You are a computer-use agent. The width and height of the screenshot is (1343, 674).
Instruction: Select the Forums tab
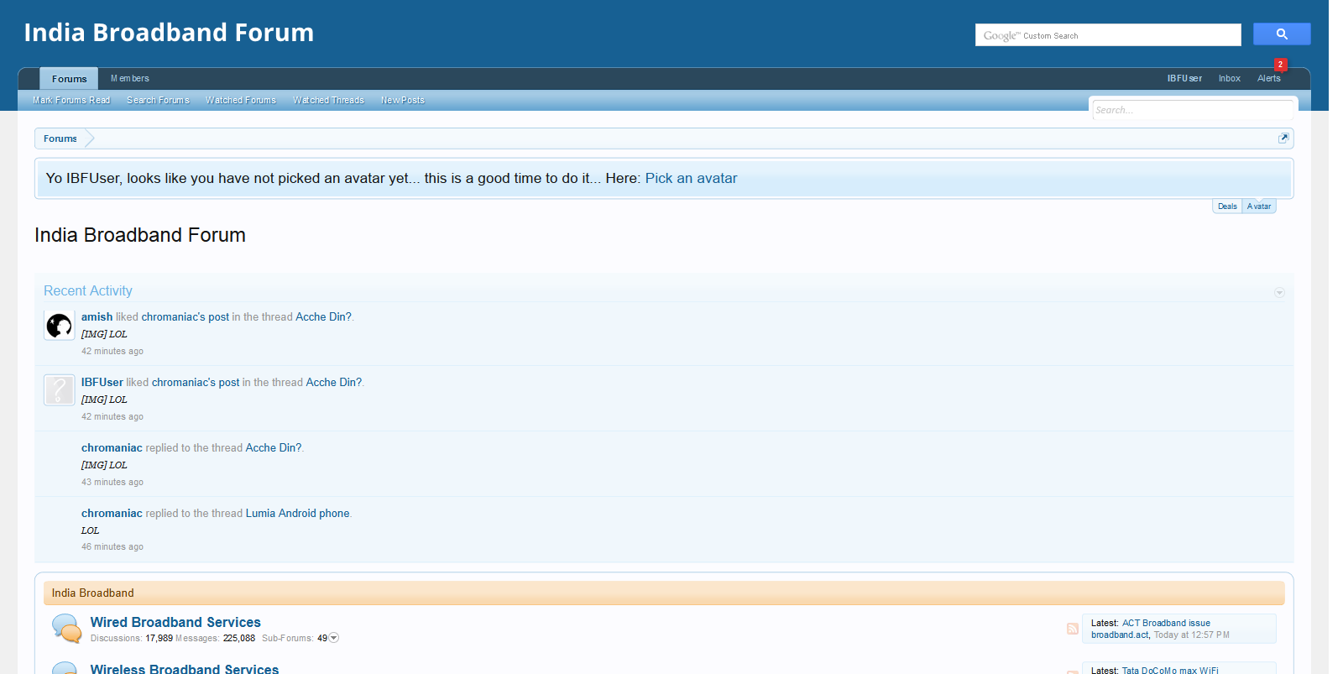pyautogui.click(x=69, y=79)
